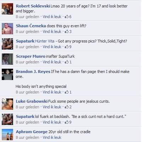Screen dimensions: 142x142
Task: Click thumbs-up icon on Scraper Munro's comment
Action: click(x=67, y=62)
